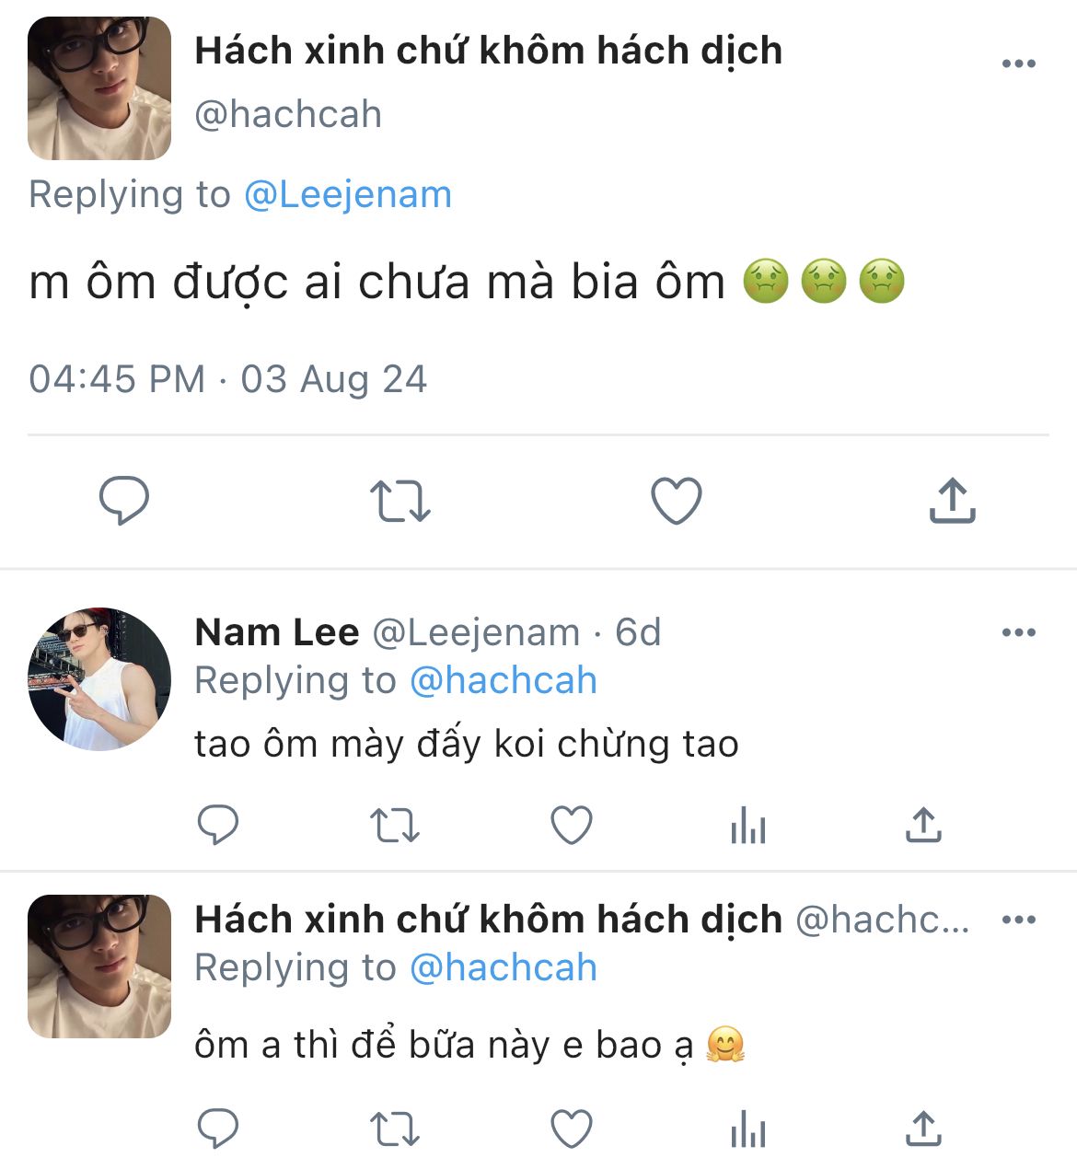This screenshot has width=1077, height=1169.
Task: Open Nam Lee's profile picture
Action: [x=99, y=679]
